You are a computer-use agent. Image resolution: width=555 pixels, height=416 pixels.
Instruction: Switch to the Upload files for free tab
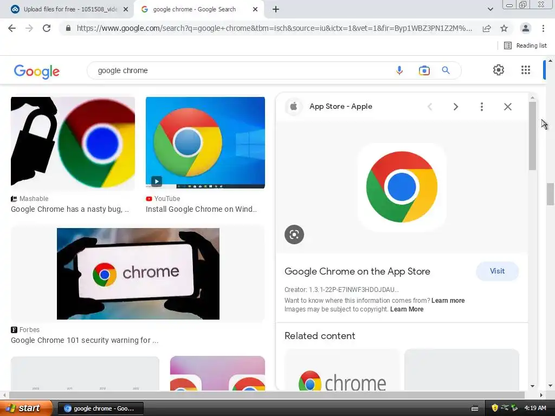coord(70,9)
